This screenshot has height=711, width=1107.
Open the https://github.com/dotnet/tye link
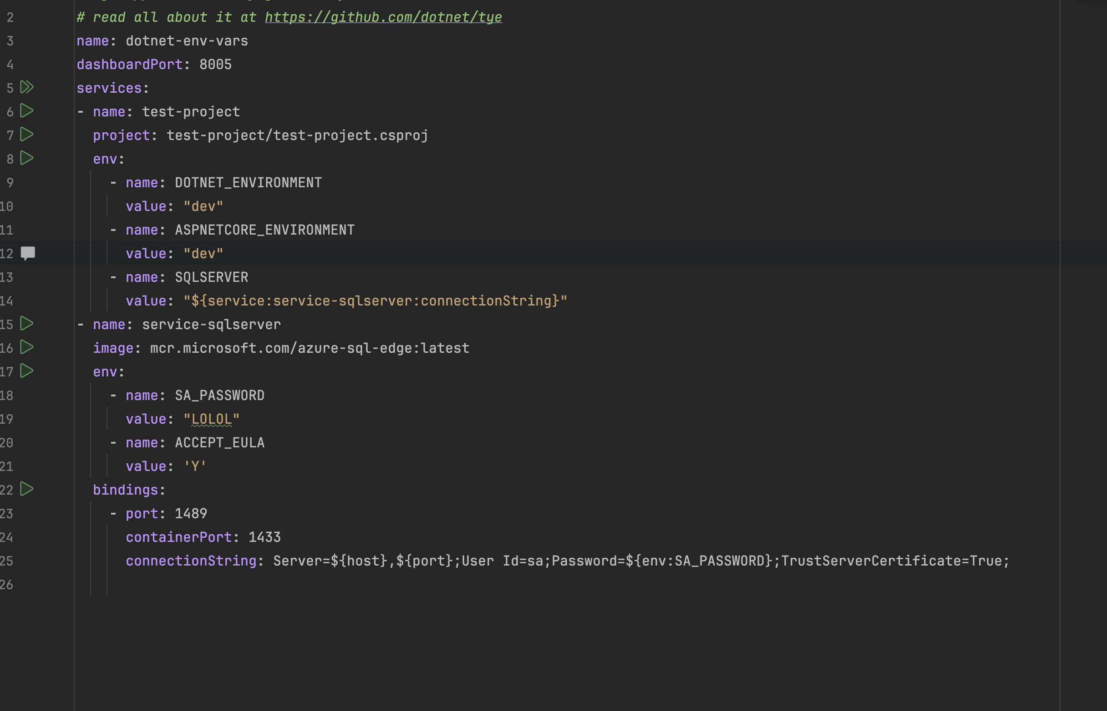[x=383, y=17]
